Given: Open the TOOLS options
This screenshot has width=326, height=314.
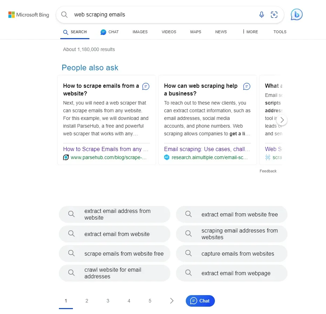Looking at the screenshot, I should click(x=279, y=32).
